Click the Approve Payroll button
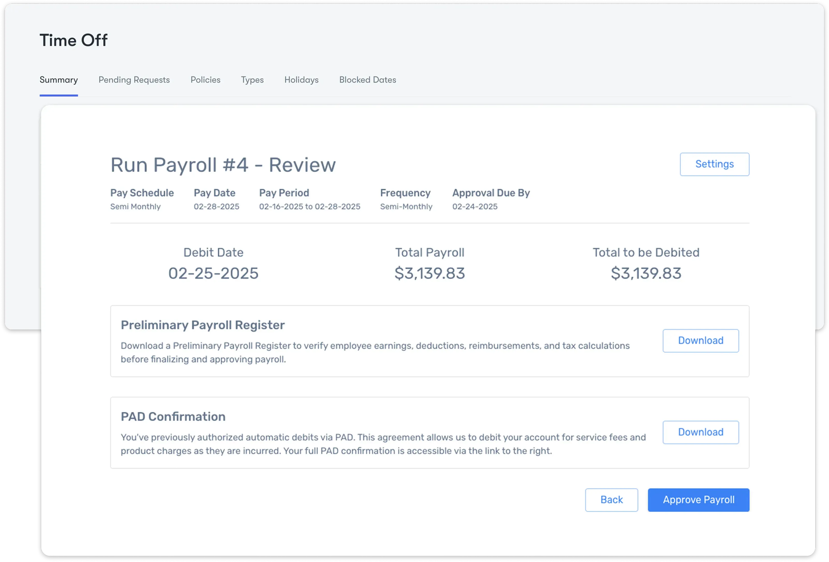The width and height of the screenshot is (829, 562). point(698,500)
